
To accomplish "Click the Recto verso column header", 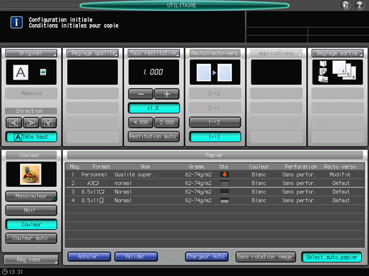I will pyautogui.click(x=340, y=166).
